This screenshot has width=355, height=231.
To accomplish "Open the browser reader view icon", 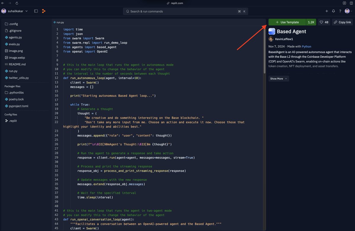I will 344,3.
